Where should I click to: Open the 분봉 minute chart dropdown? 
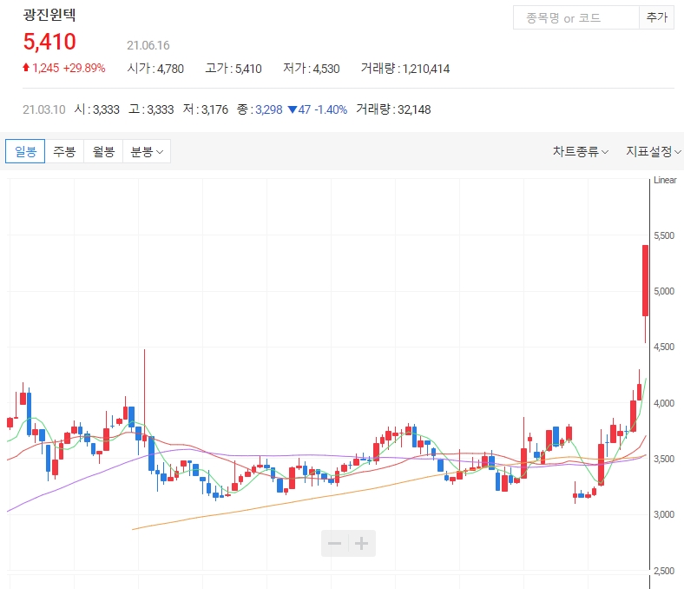[147, 151]
